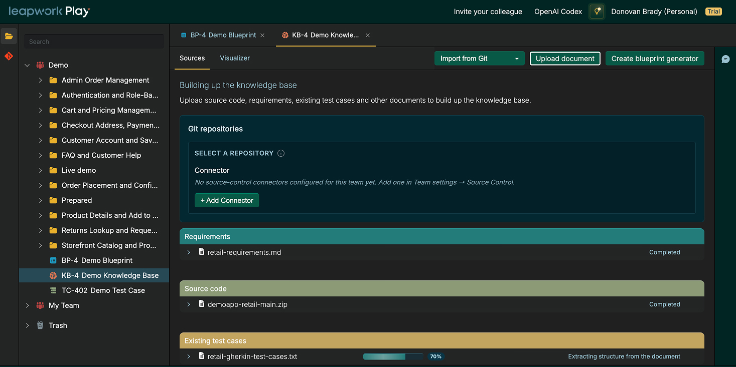736x367 pixels.
Task: Click the Existing test cases section header
Action: coord(441,340)
